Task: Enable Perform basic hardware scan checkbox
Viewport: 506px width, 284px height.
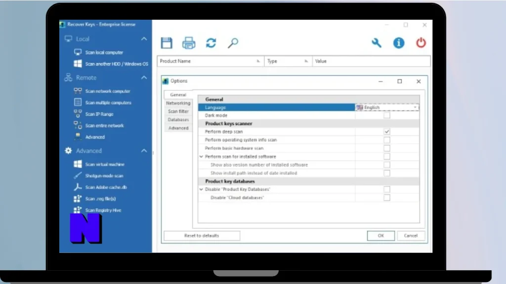Action: (x=386, y=148)
